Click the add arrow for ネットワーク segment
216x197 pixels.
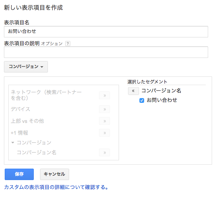click(104, 95)
